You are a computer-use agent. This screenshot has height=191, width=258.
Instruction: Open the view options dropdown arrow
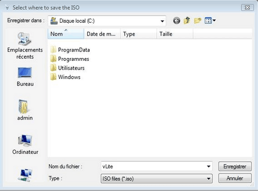pyautogui.click(x=214, y=21)
